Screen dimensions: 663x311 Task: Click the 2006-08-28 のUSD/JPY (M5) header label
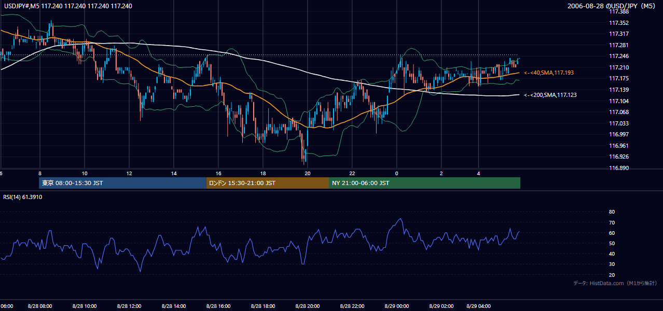pos(612,6)
